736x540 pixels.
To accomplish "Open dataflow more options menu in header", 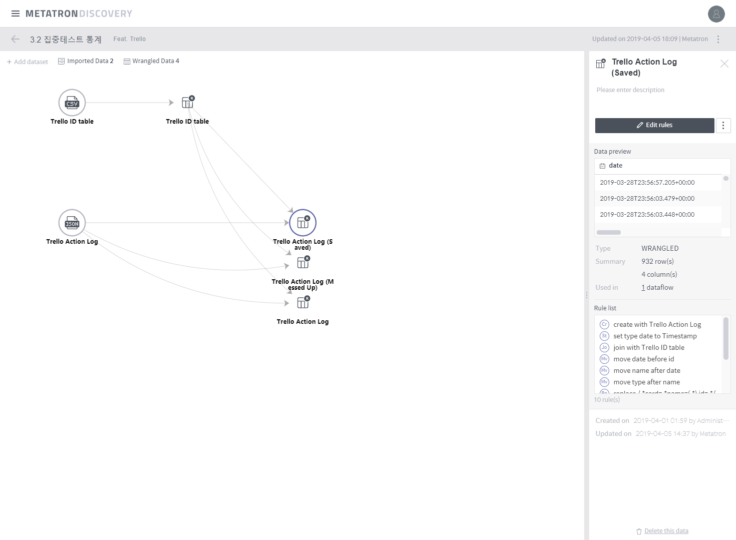I will point(718,39).
